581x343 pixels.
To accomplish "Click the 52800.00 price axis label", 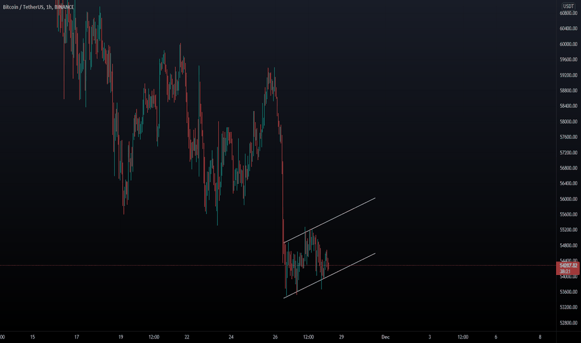I will coord(569,323).
